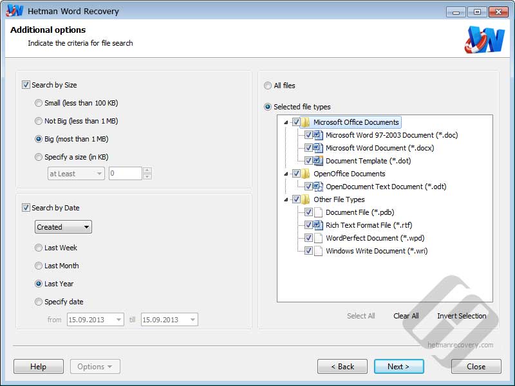Click the Document Template (*.dot) icon

click(318, 160)
